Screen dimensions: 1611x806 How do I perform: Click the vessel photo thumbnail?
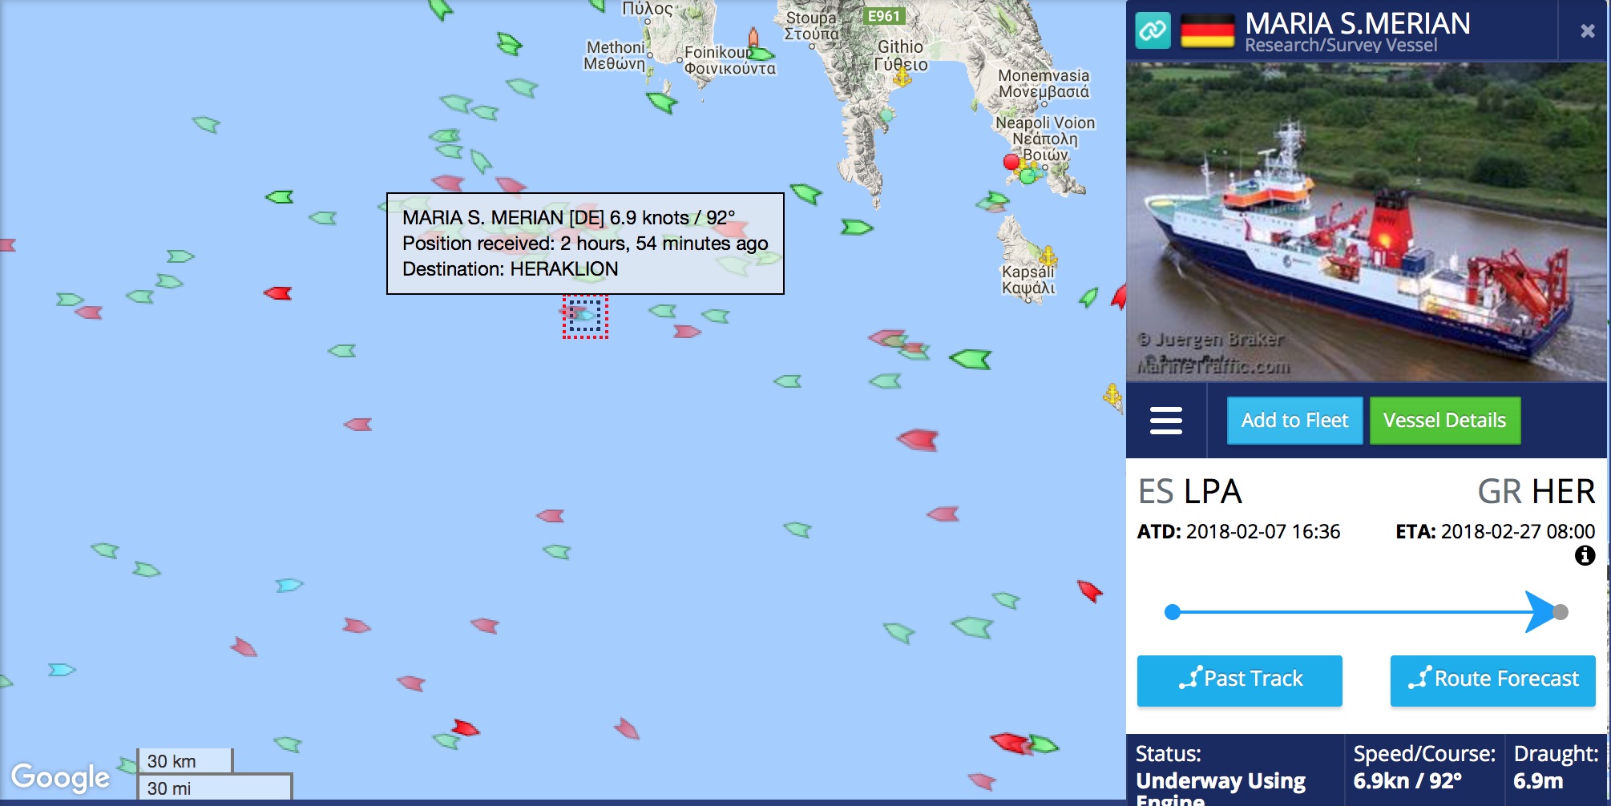[1366, 221]
